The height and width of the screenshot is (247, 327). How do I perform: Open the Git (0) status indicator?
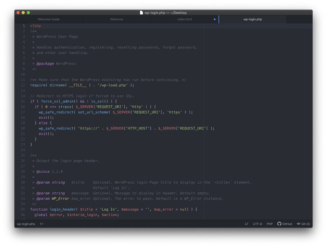pos(303,224)
